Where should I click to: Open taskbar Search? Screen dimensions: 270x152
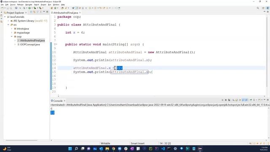(76, 149)
